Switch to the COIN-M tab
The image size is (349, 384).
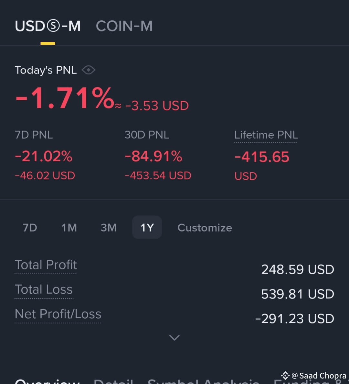coord(124,26)
